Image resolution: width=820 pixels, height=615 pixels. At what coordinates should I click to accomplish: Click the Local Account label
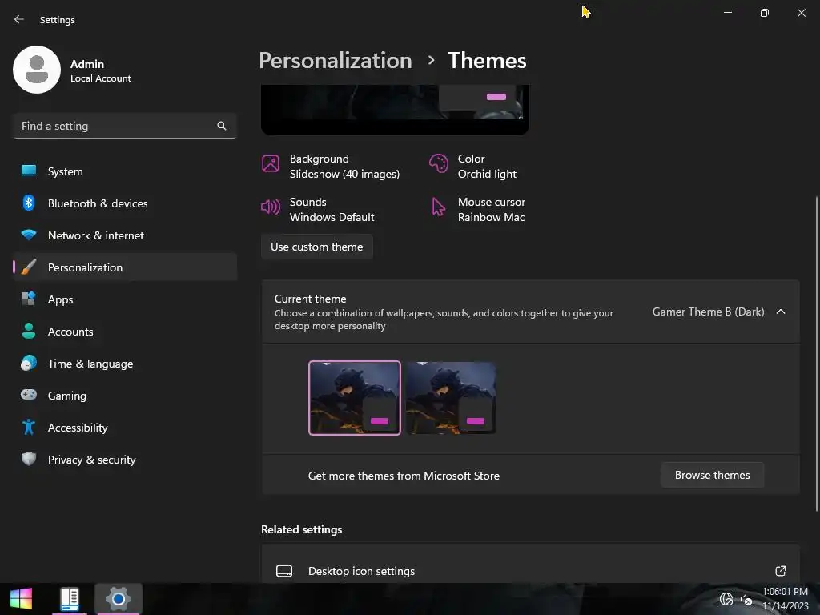click(100, 78)
